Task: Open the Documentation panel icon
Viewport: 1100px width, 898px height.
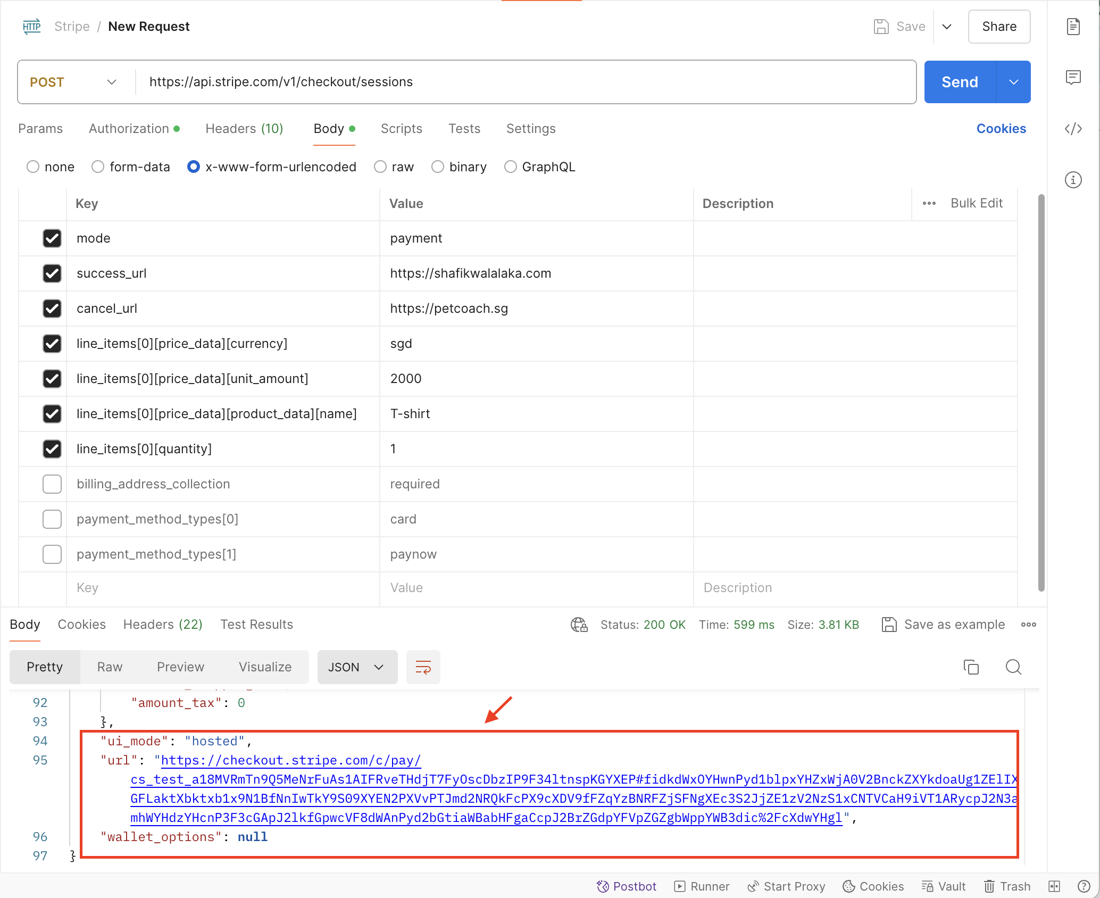Action: click(x=1073, y=27)
